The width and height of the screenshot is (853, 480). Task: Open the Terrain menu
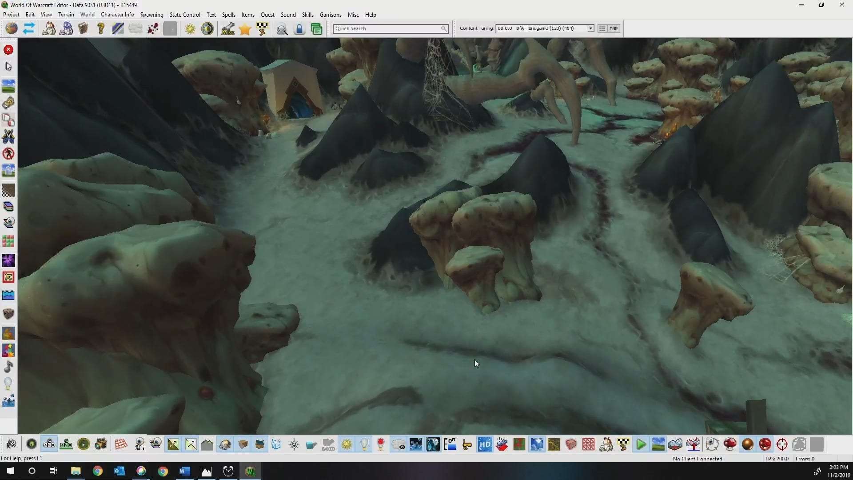(x=66, y=15)
